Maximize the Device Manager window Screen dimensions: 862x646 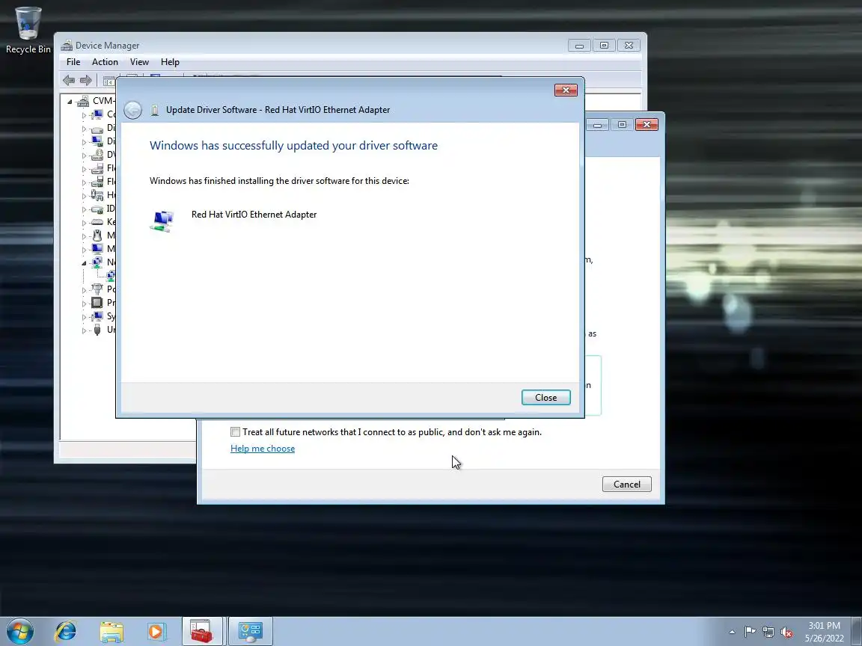(604, 46)
